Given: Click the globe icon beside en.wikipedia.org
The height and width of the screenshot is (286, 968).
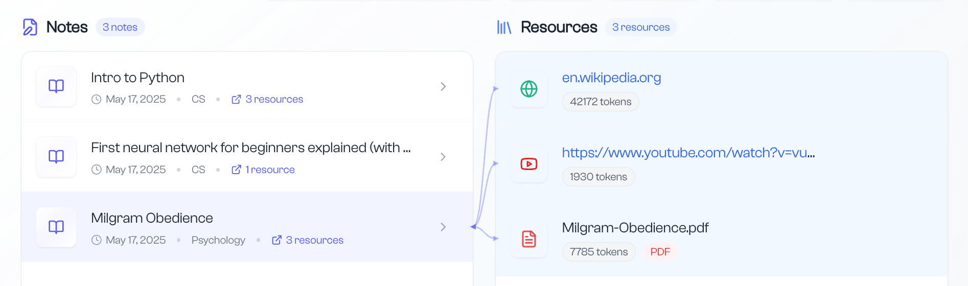Looking at the screenshot, I should [x=529, y=89].
